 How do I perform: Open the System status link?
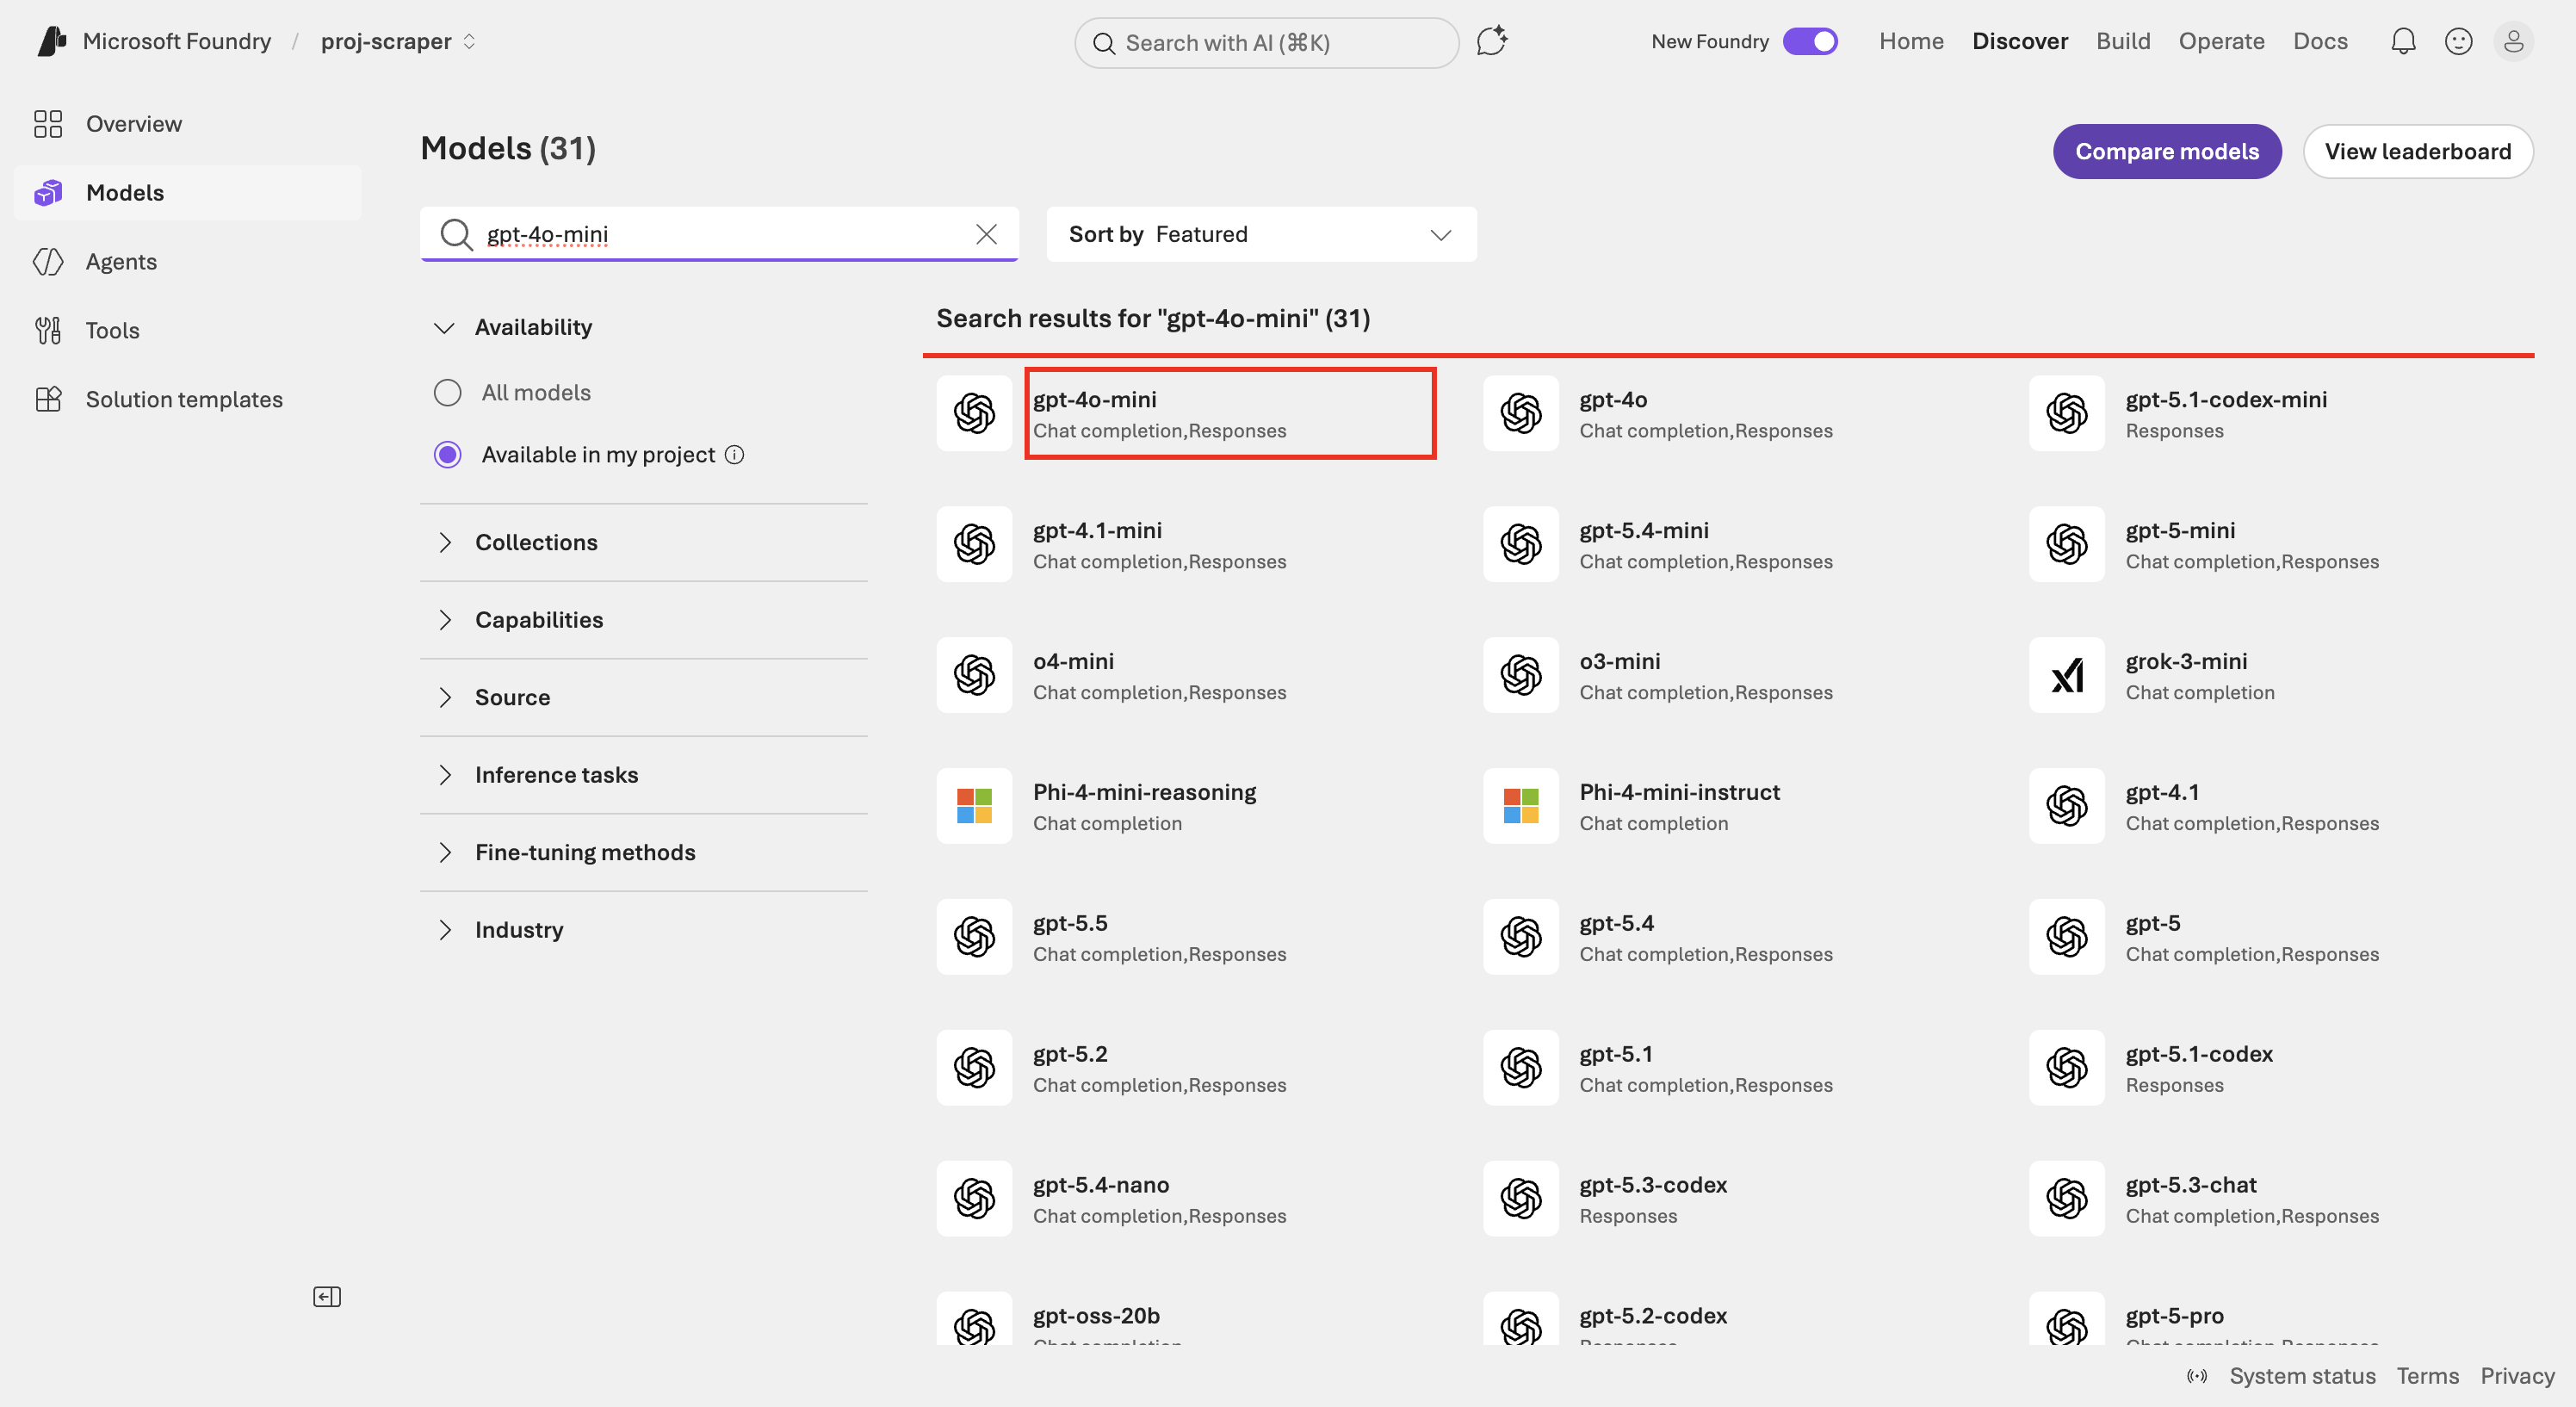click(2302, 1376)
